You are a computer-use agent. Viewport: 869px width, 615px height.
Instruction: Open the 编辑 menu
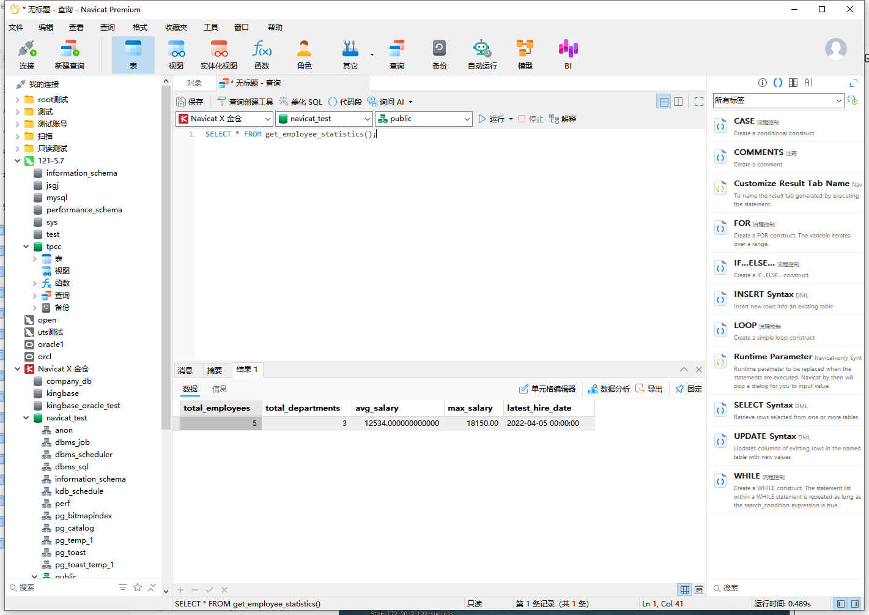pyautogui.click(x=46, y=28)
